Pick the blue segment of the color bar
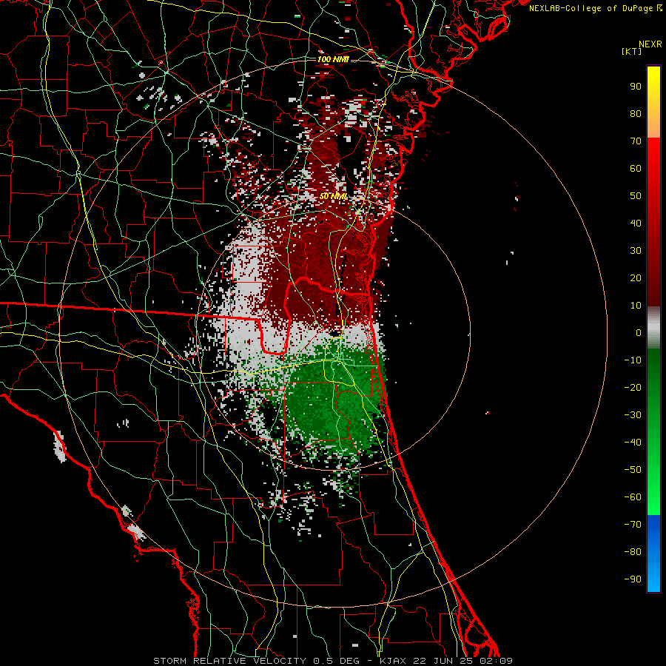Image resolution: width=666 pixels, height=666 pixels. click(x=653, y=553)
